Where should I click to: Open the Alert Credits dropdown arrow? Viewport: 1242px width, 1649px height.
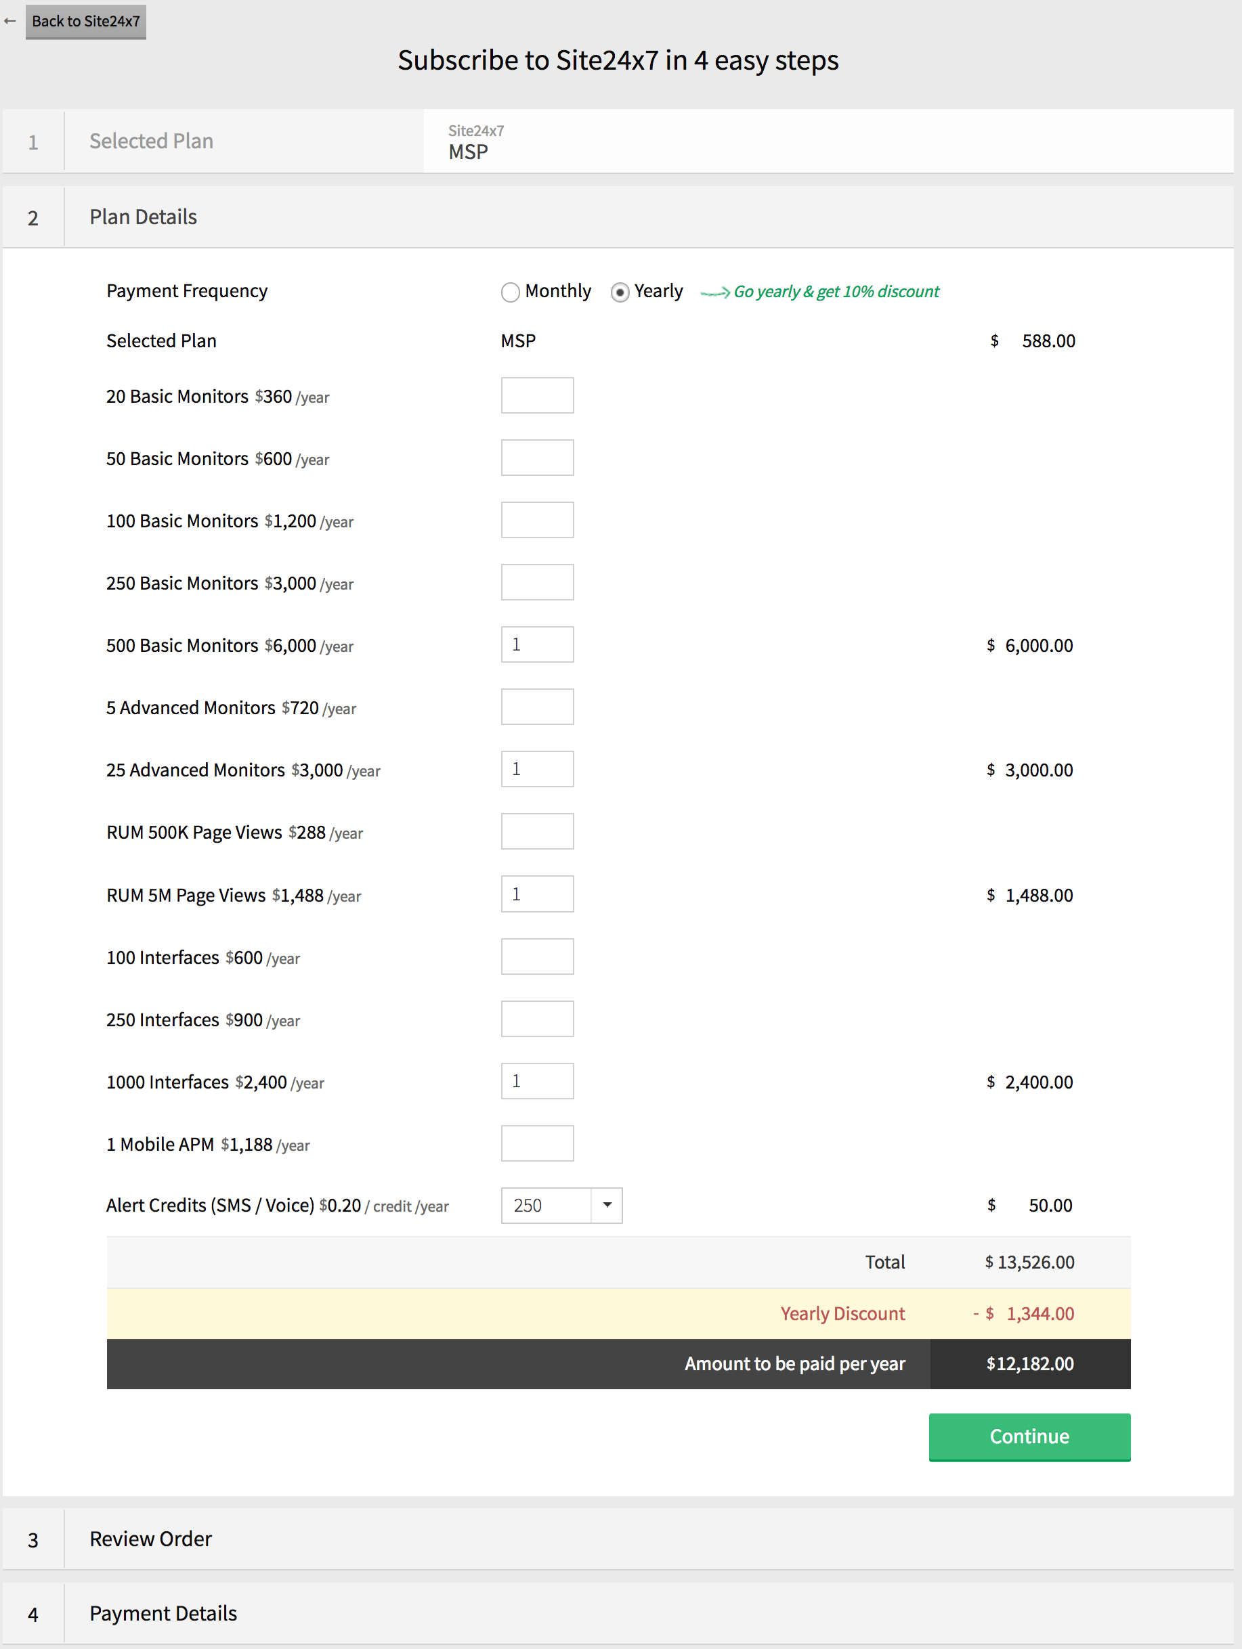click(607, 1206)
